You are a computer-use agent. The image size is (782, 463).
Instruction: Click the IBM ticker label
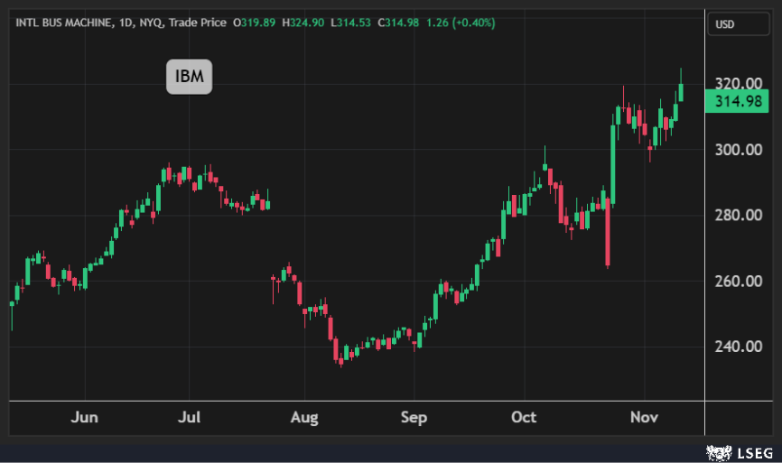189,78
